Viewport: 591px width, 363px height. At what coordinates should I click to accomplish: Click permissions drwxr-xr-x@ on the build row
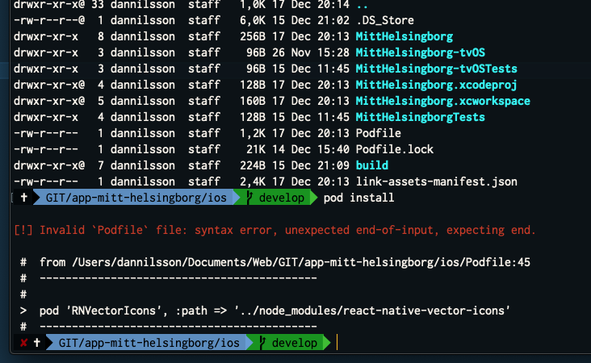coord(49,165)
